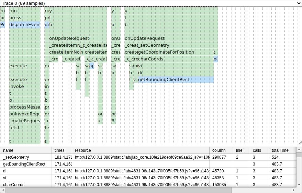
Task: Click the press block below run
Action: [25, 18]
